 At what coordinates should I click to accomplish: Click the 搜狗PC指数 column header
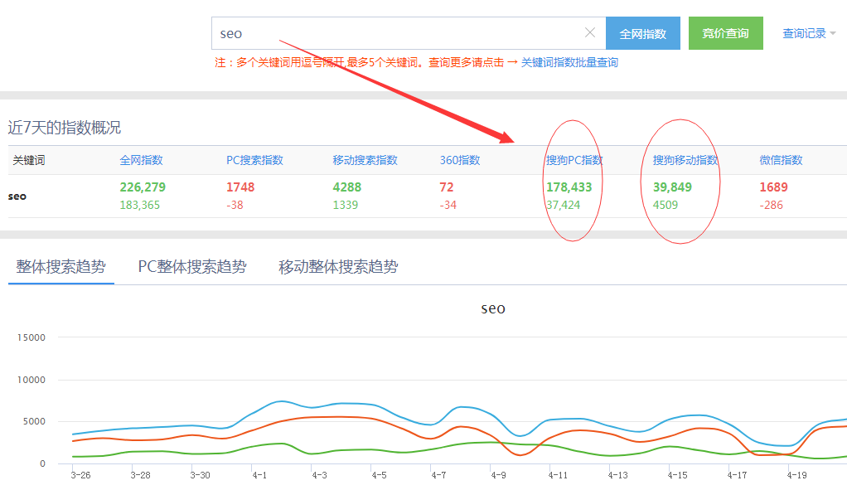(574, 160)
